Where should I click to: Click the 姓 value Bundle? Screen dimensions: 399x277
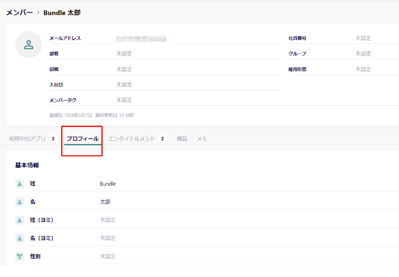coord(108,184)
